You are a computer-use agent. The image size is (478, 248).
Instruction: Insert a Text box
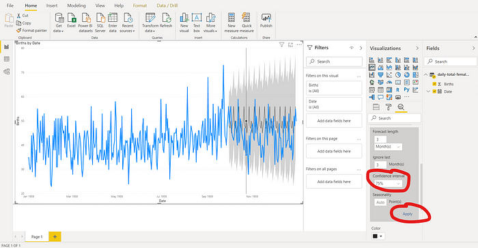[x=197, y=23]
